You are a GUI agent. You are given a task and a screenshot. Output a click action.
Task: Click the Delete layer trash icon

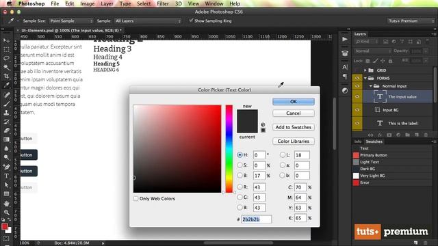426,135
